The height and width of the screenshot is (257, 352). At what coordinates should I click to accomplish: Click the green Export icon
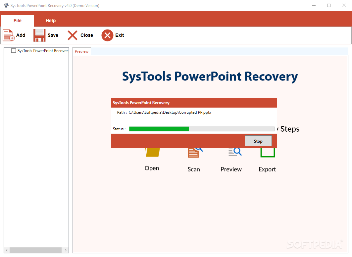click(268, 153)
